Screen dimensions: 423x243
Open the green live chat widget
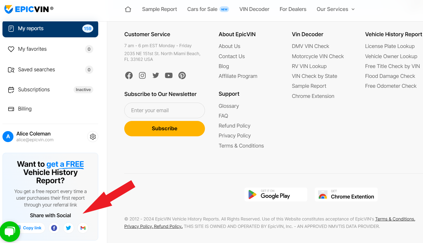coord(10,231)
